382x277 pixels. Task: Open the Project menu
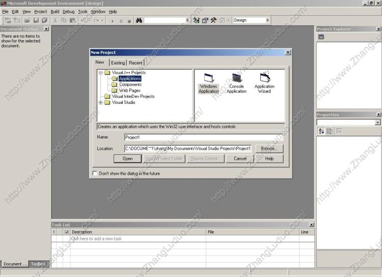40,11
